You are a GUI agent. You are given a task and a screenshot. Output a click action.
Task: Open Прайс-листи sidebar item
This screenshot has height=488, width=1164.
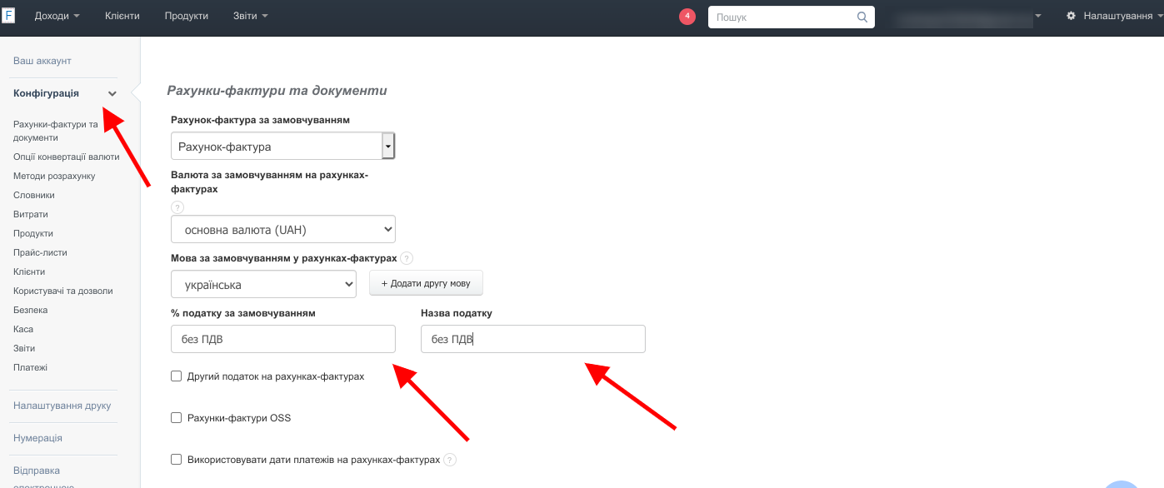click(40, 252)
